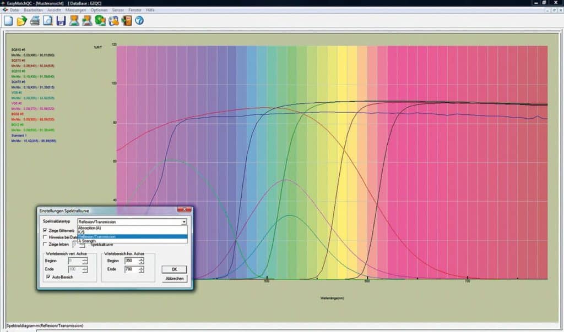Click the Spektraldatentyp dropdown arrow

pyautogui.click(x=184, y=222)
